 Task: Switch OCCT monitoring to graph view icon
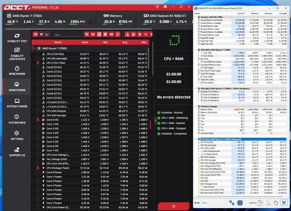point(47,34)
